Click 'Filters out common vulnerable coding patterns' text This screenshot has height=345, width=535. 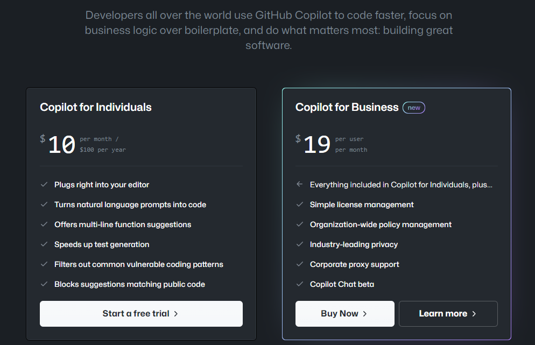pyautogui.click(x=139, y=264)
